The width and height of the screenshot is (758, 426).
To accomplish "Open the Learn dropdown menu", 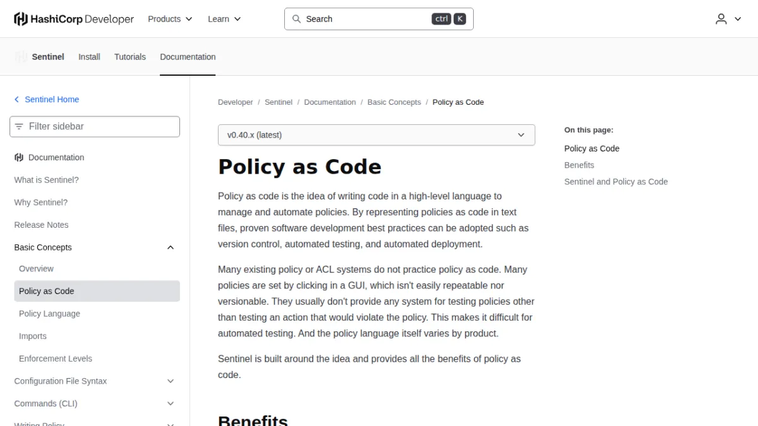I will pyautogui.click(x=224, y=19).
